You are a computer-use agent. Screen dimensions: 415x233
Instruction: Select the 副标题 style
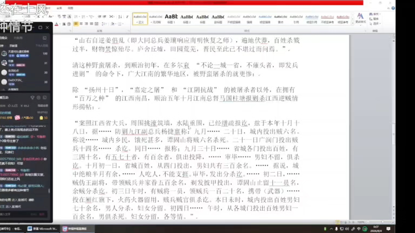(x=218, y=19)
